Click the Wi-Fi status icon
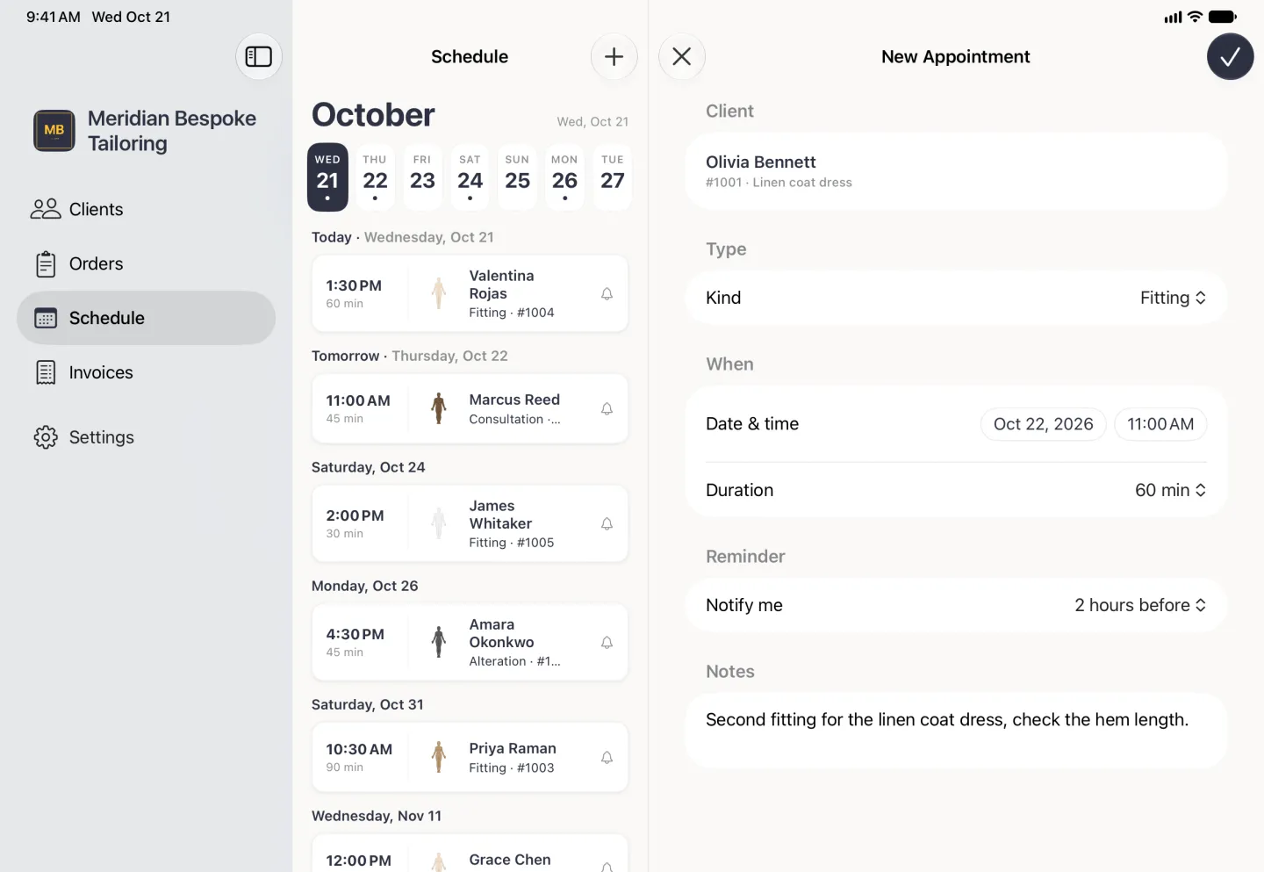The height and width of the screenshot is (872, 1264). (1195, 17)
